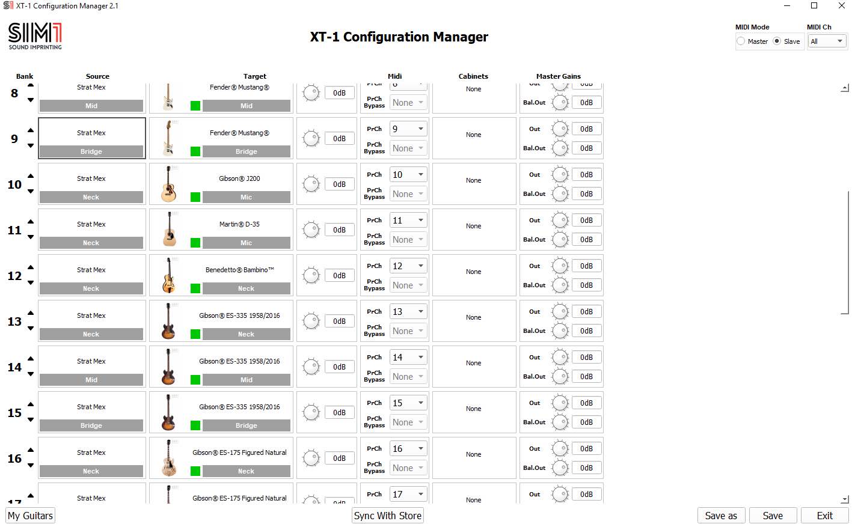Screen dimensions: 852x527
Task: Move bank 12 up with its up arrow
Action: coord(31,267)
